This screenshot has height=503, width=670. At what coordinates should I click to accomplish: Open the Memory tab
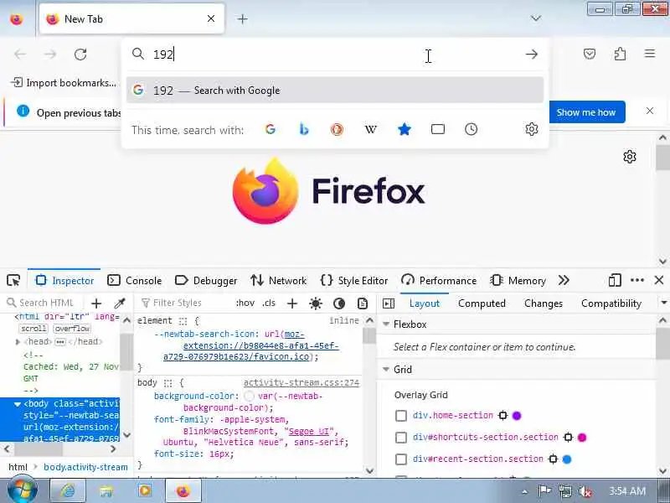[518, 281]
